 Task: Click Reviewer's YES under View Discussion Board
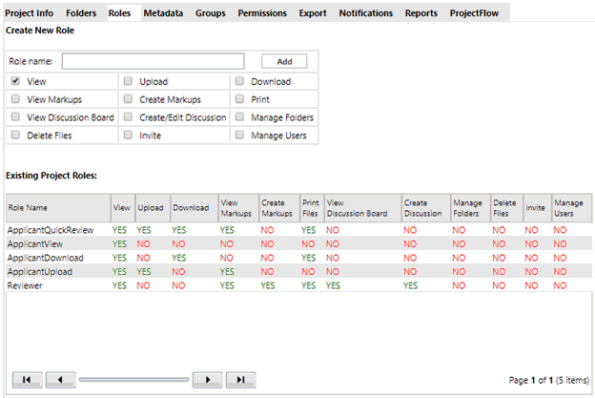[333, 285]
